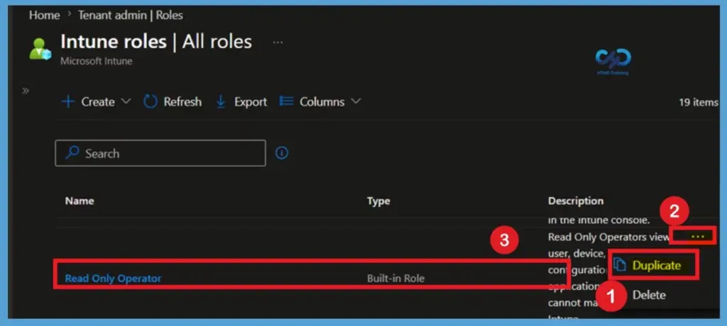Image resolution: width=727 pixels, height=326 pixels.
Task: Sort by the Description column header
Action: click(576, 201)
